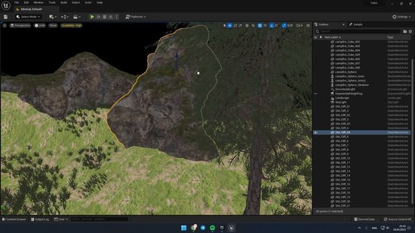The width and height of the screenshot is (415, 233).
Task: Open the File menu
Action: point(16,3)
